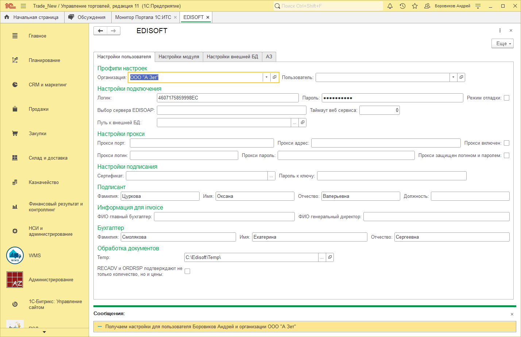Open the main hamburger menu icon

tap(23, 6)
